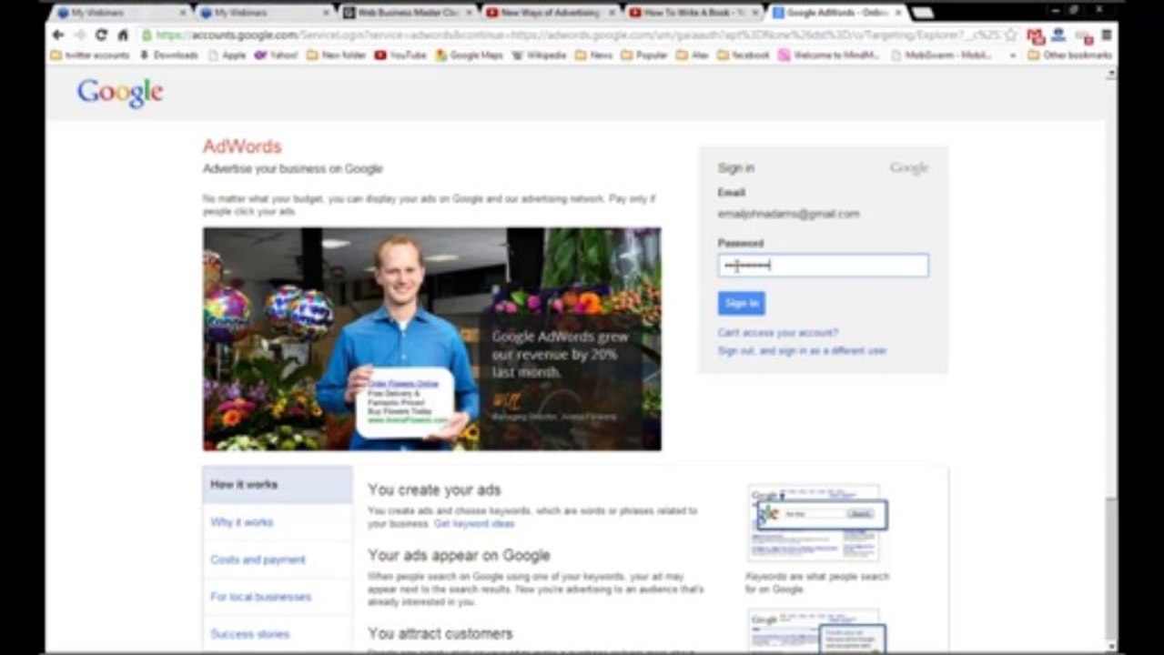Select the How it works side tab
1164x655 pixels.
click(278, 485)
